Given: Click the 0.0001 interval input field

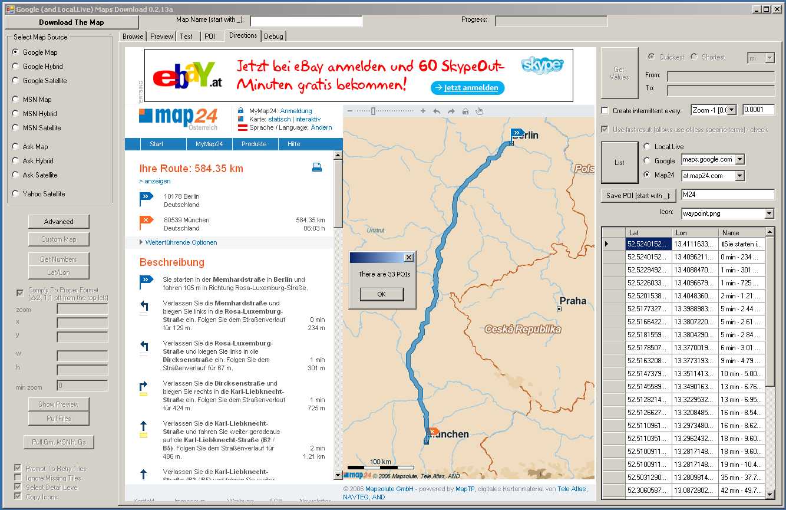Looking at the screenshot, I should [758, 110].
